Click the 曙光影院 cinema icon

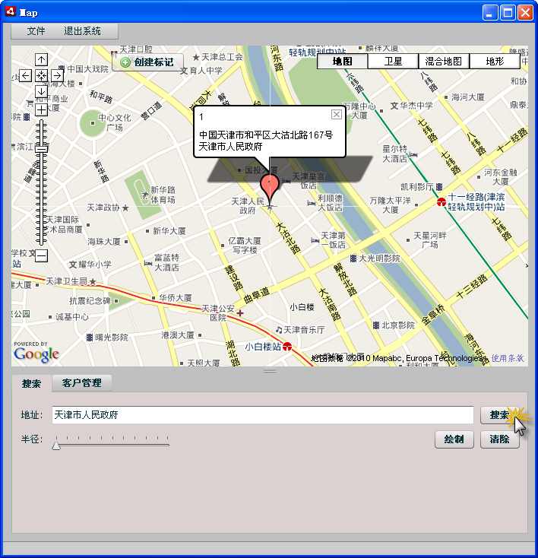[90, 337]
